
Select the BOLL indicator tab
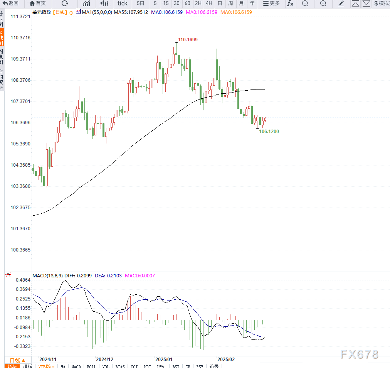click(x=91, y=366)
